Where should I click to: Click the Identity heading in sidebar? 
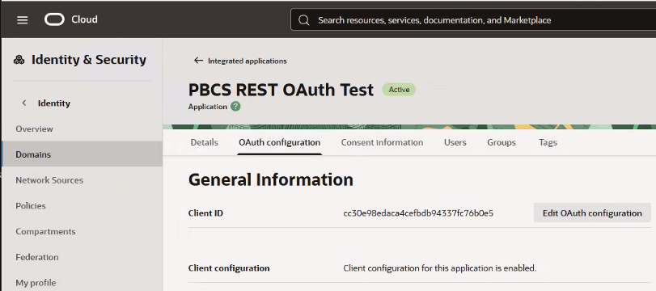pyautogui.click(x=54, y=103)
